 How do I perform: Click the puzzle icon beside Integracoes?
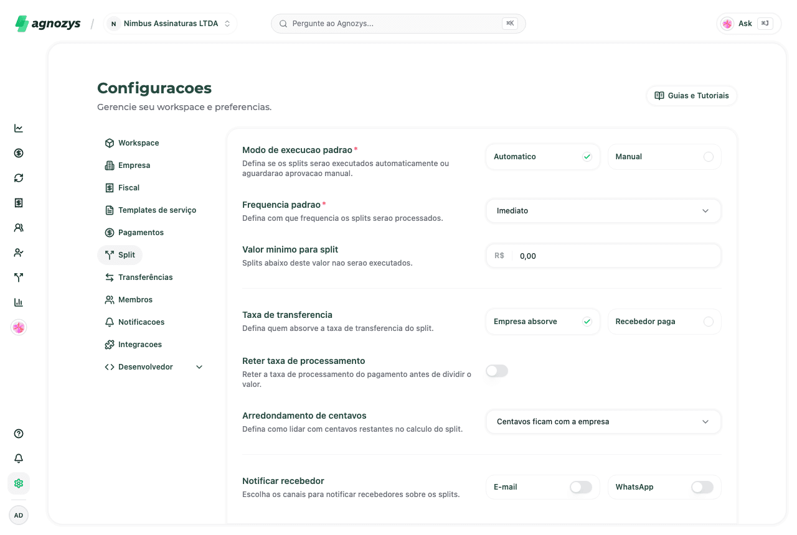pos(110,345)
